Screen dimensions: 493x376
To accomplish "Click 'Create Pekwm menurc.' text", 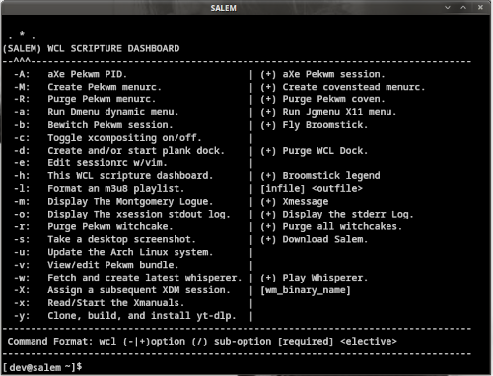I will (105, 87).
